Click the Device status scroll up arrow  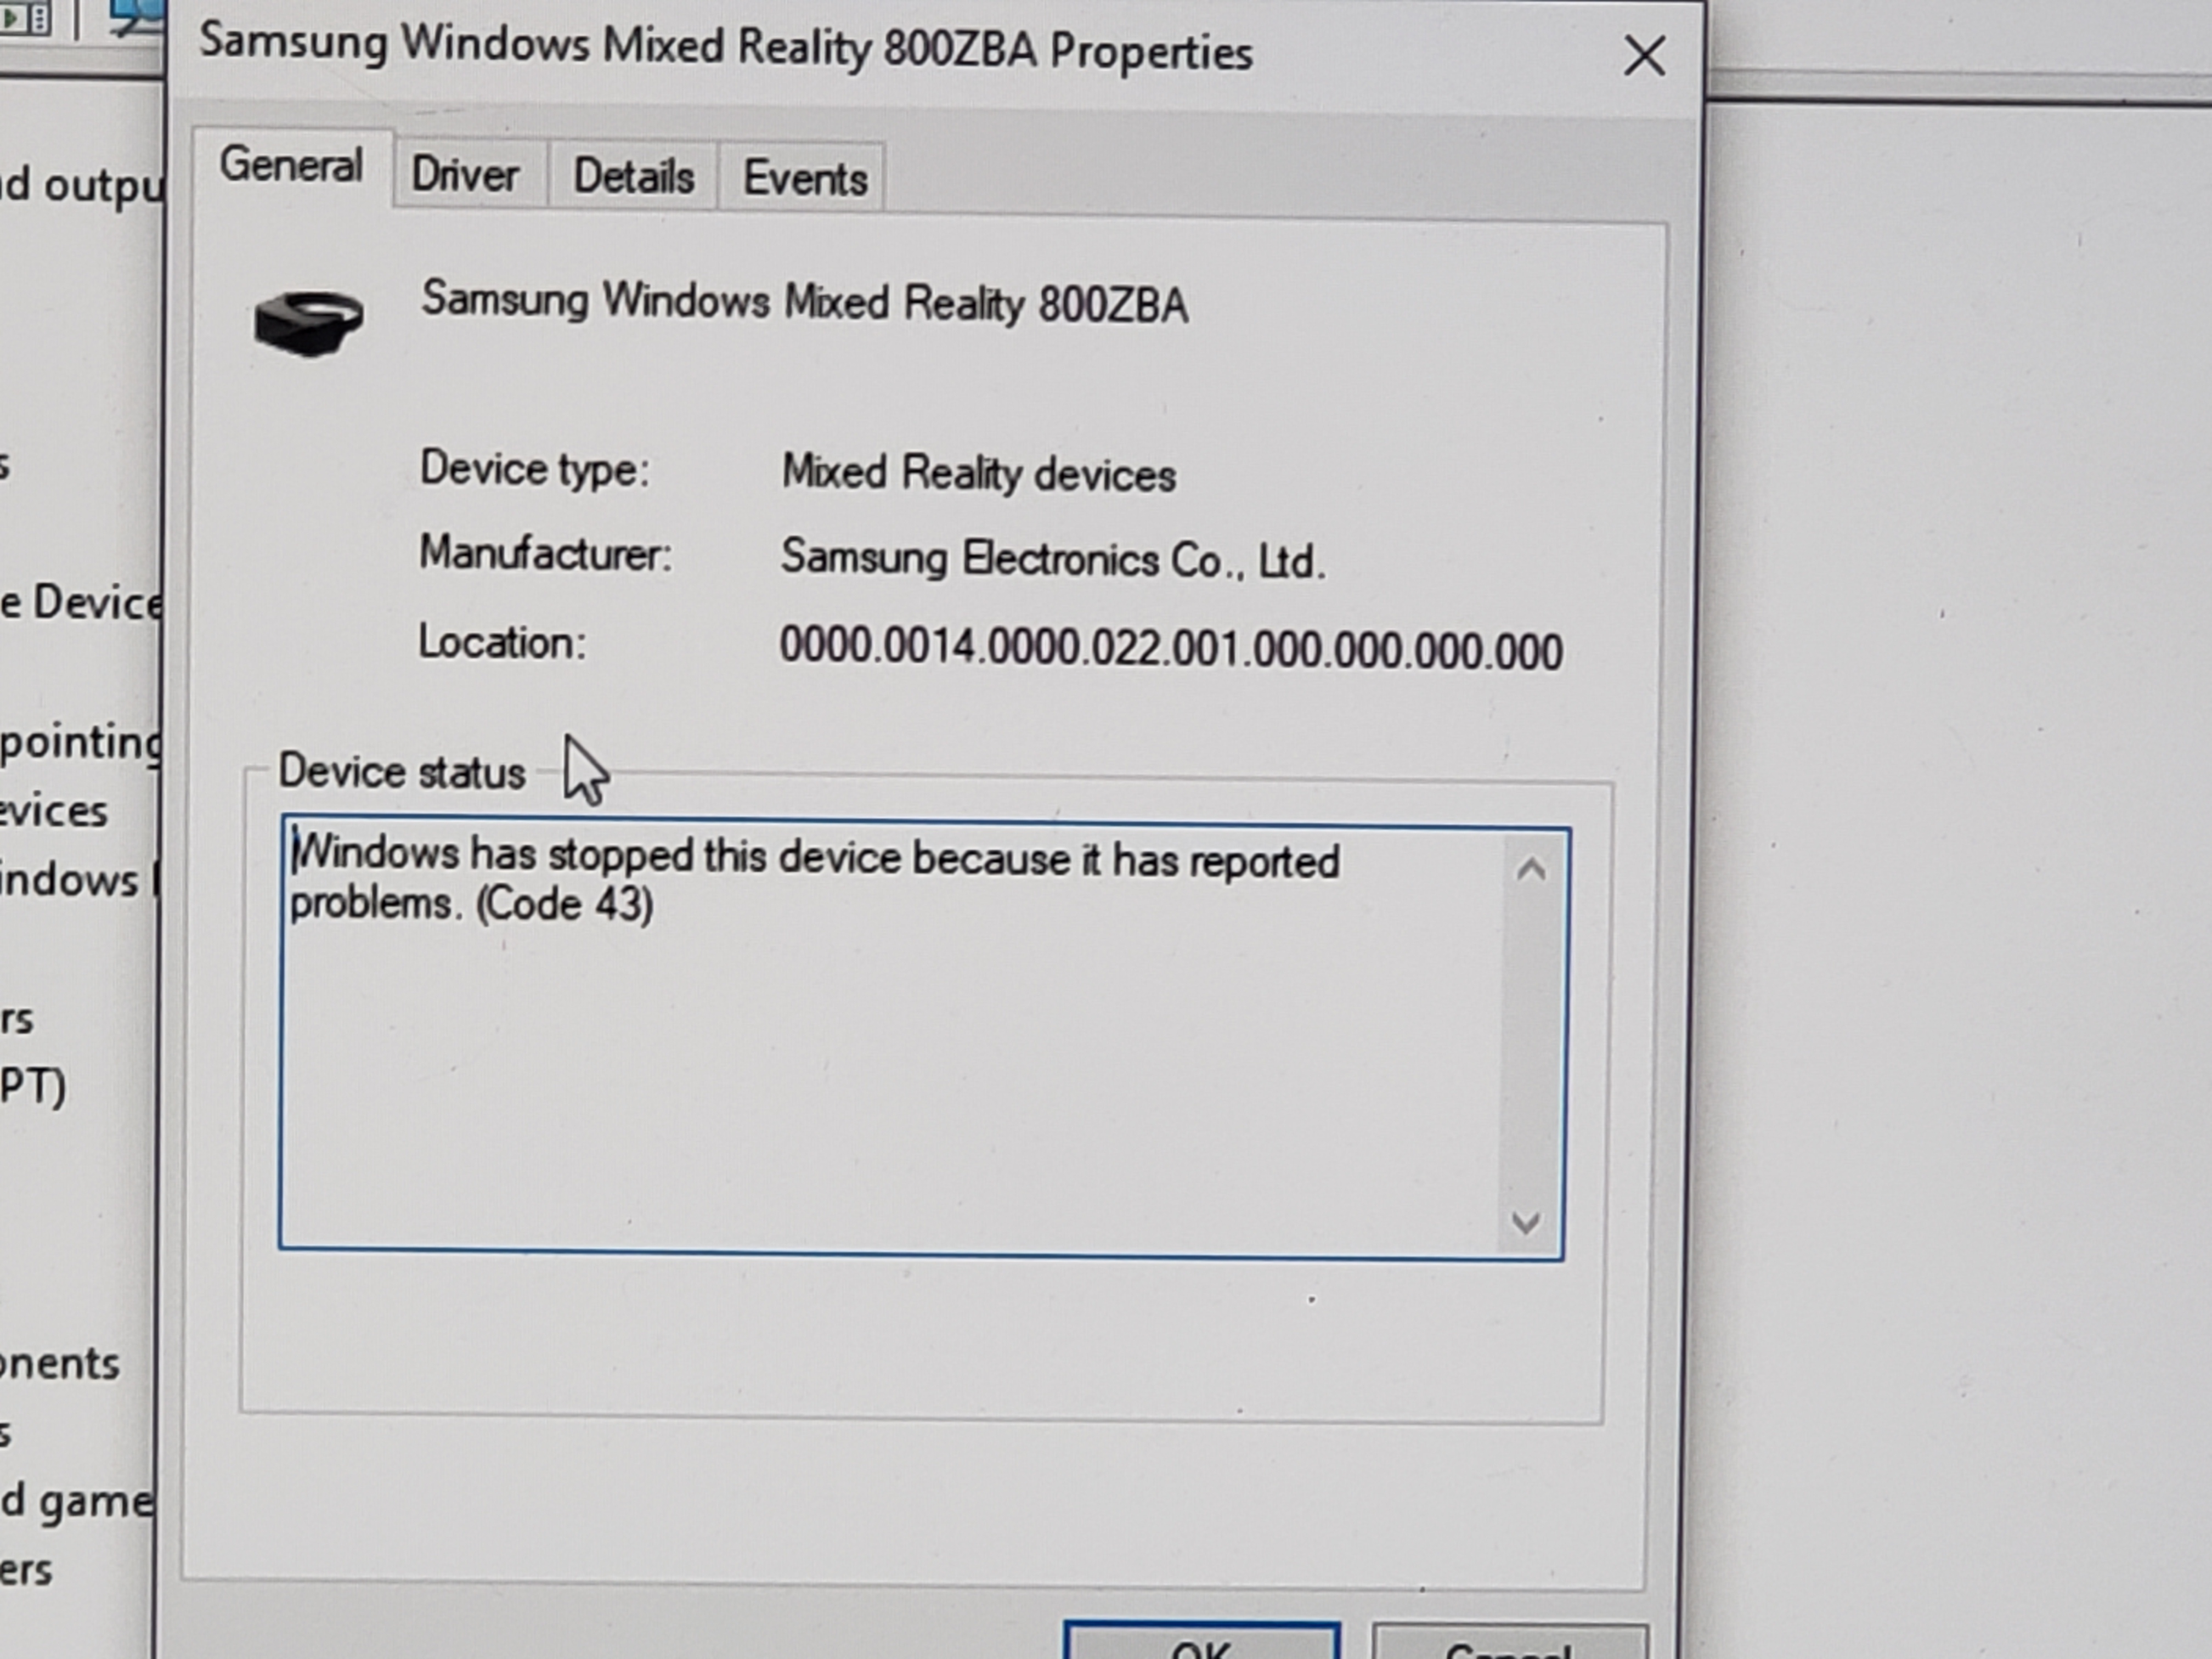tap(1531, 870)
